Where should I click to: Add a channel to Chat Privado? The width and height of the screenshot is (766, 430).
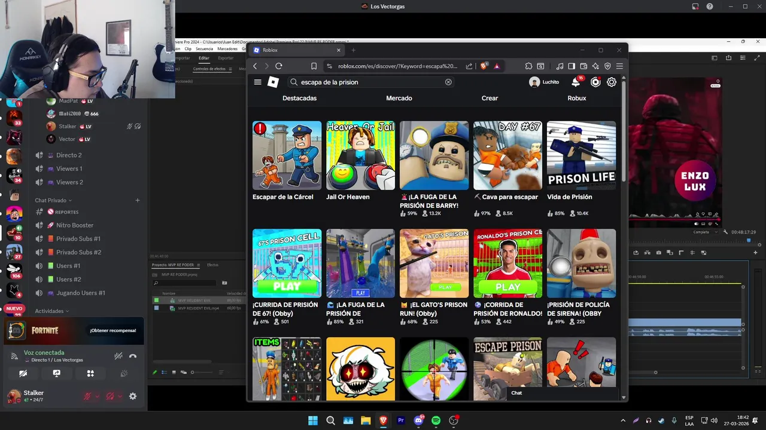pos(138,200)
